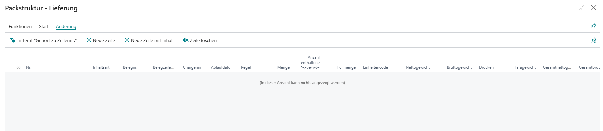Toggle the pin action bar icon

click(593, 40)
